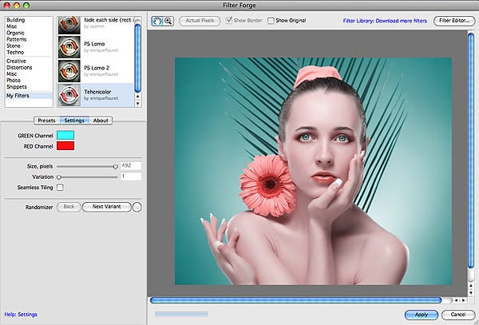Image resolution: width=479 pixels, height=325 pixels.
Task: Switch to the Presets tab
Action: 47,121
